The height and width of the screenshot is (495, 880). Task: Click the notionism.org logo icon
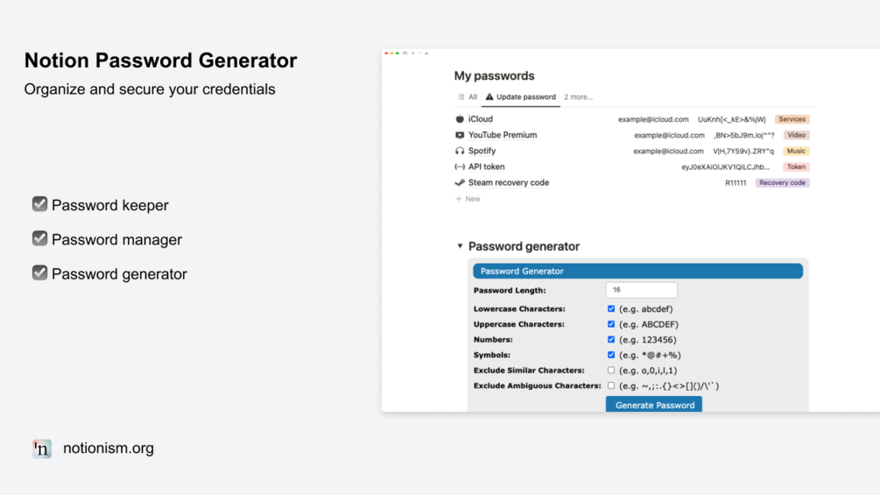pyautogui.click(x=41, y=449)
